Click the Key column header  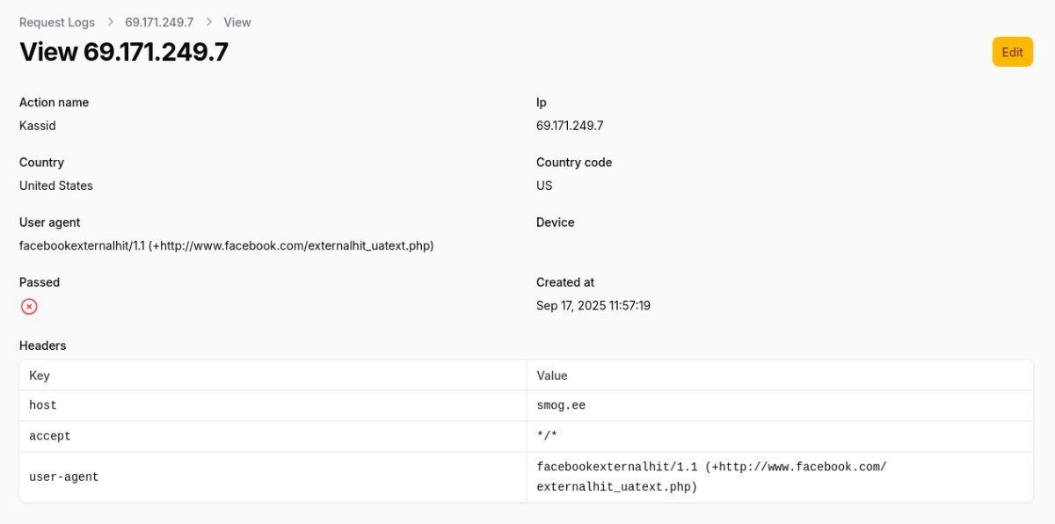[40, 375]
